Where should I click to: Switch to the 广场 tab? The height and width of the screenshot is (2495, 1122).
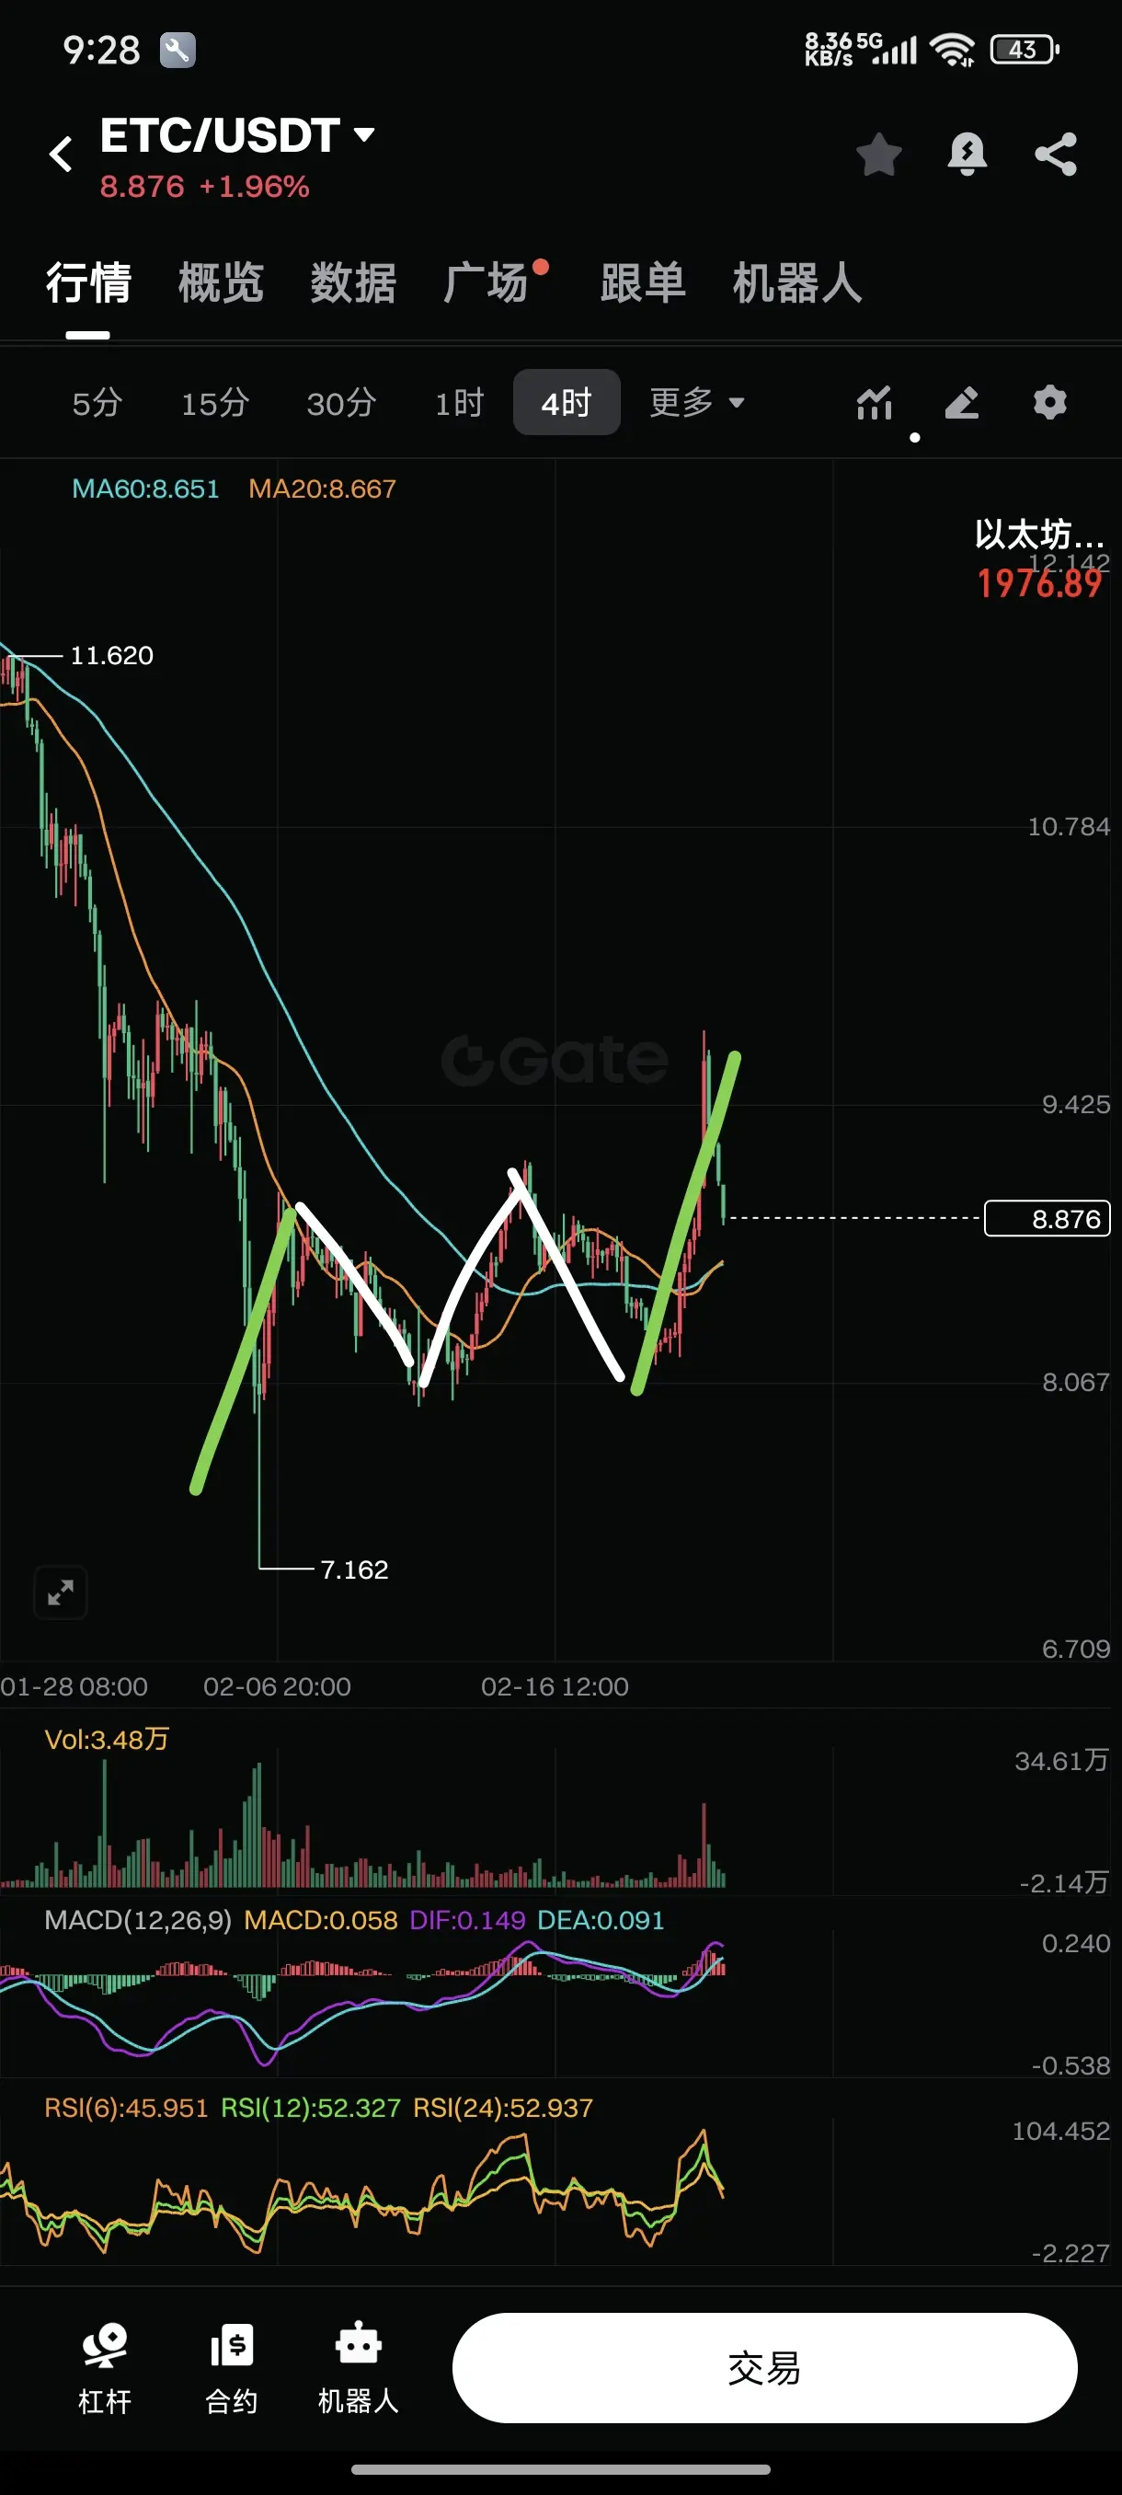(486, 282)
